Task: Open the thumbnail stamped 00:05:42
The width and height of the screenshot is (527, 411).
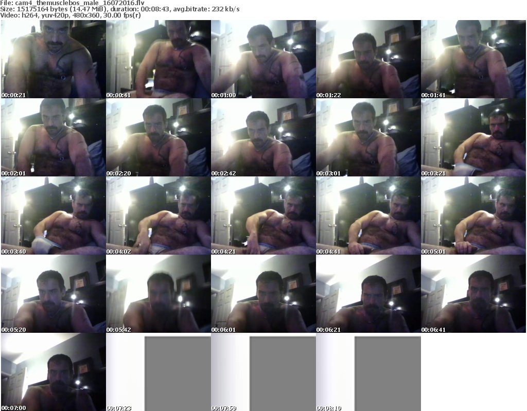Action: (159, 294)
